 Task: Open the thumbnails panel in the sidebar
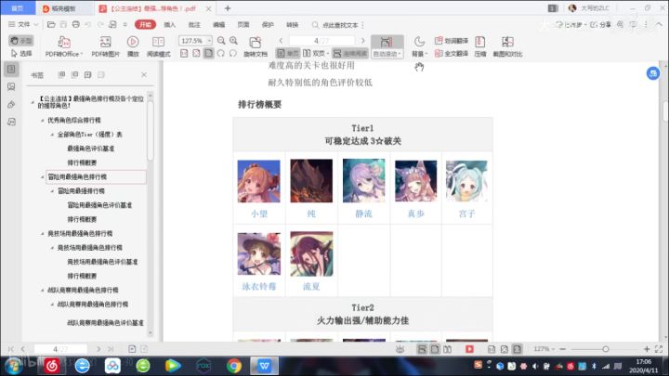coord(11,86)
